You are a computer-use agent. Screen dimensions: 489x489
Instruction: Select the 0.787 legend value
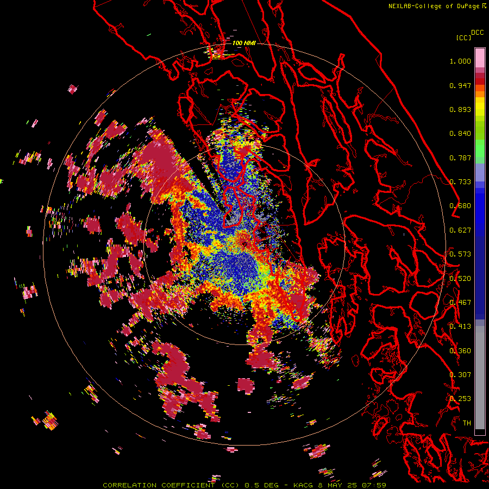[460, 158]
